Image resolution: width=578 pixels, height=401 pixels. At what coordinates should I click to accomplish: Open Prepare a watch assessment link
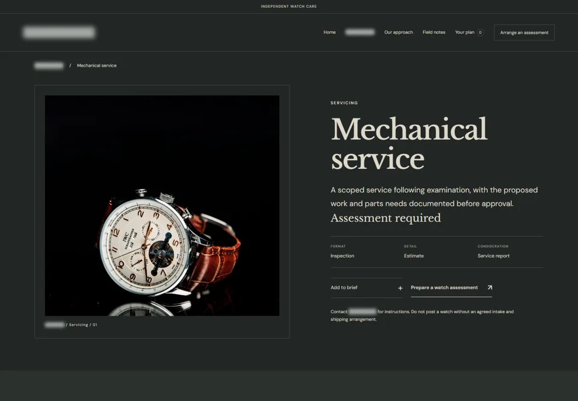coord(451,287)
